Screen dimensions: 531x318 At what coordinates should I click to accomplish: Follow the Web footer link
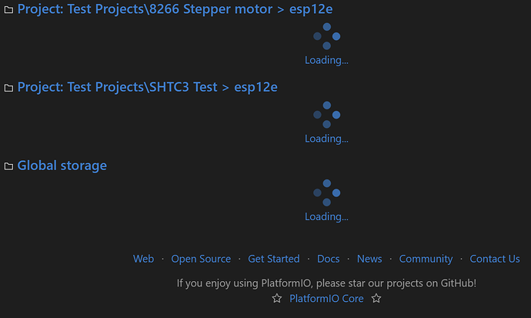pyautogui.click(x=144, y=259)
